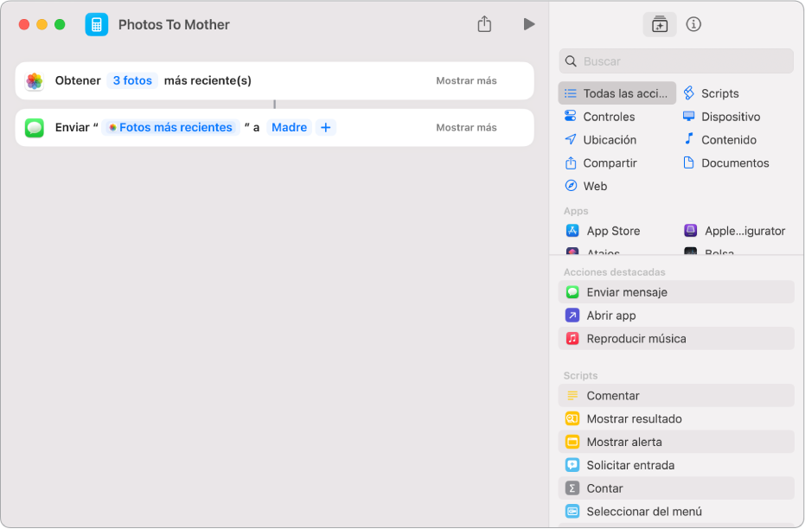Viewport: 805px width, 529px height.
Task: Click the Enviar mensaje green bubble icon
Action: click(572, 292)
